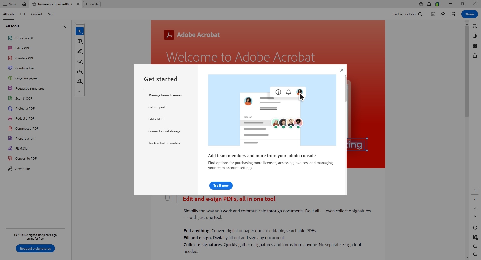
Task: Open the notifications bell
Action: 429,4
